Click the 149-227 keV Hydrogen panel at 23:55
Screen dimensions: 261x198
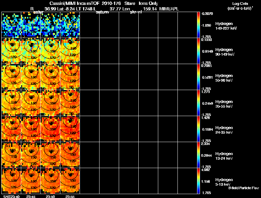coord(70,25)
